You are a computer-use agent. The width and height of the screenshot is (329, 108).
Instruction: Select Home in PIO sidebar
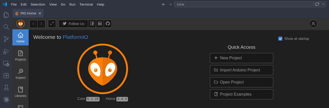21,37
